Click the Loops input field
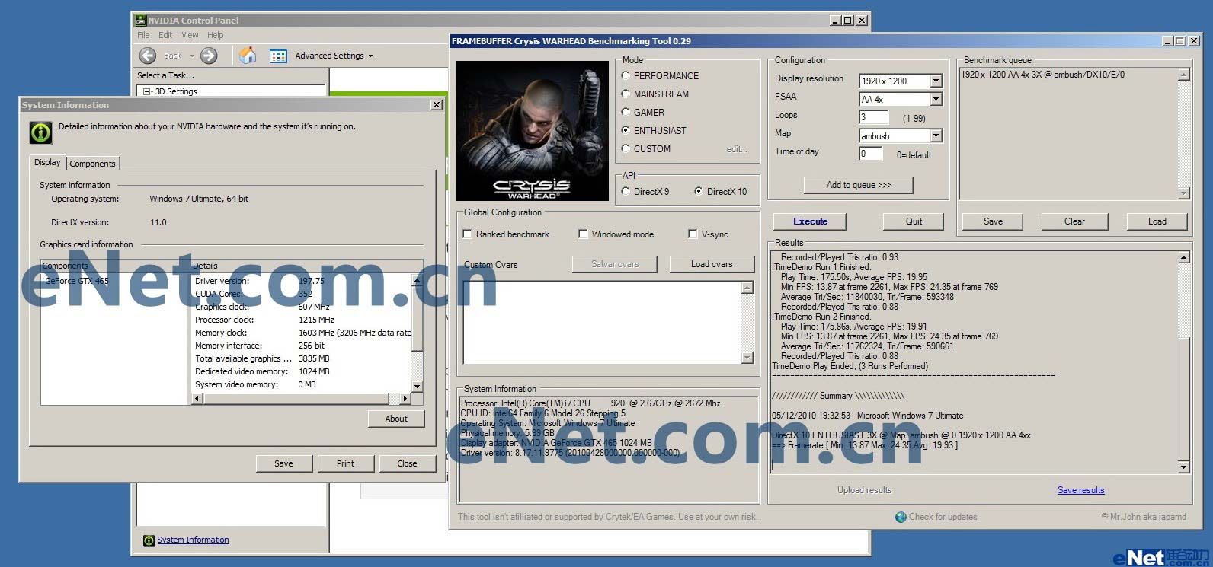The width and height of the screenshot is (1213, 567). 873,118
